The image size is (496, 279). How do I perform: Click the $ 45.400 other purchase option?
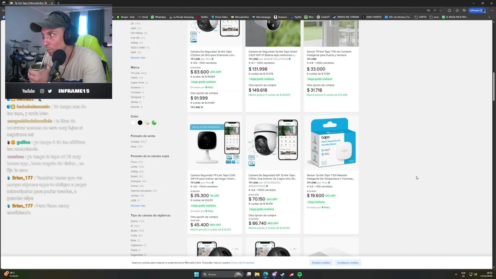pos(200,225)
